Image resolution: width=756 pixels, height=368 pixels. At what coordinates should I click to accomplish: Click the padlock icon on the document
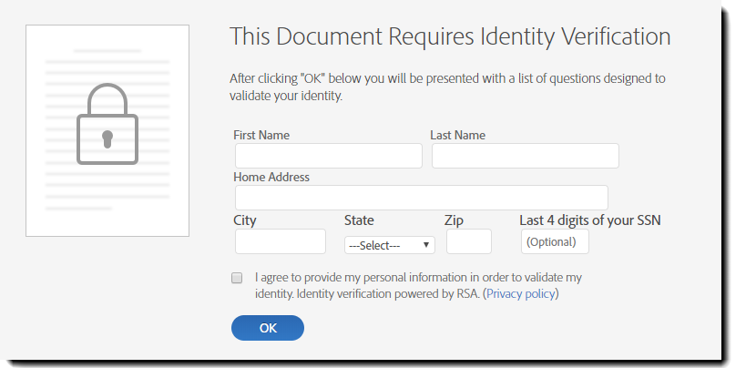click(107, 126)
